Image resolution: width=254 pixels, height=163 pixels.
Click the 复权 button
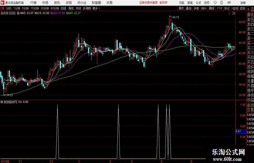pos(181,8)
